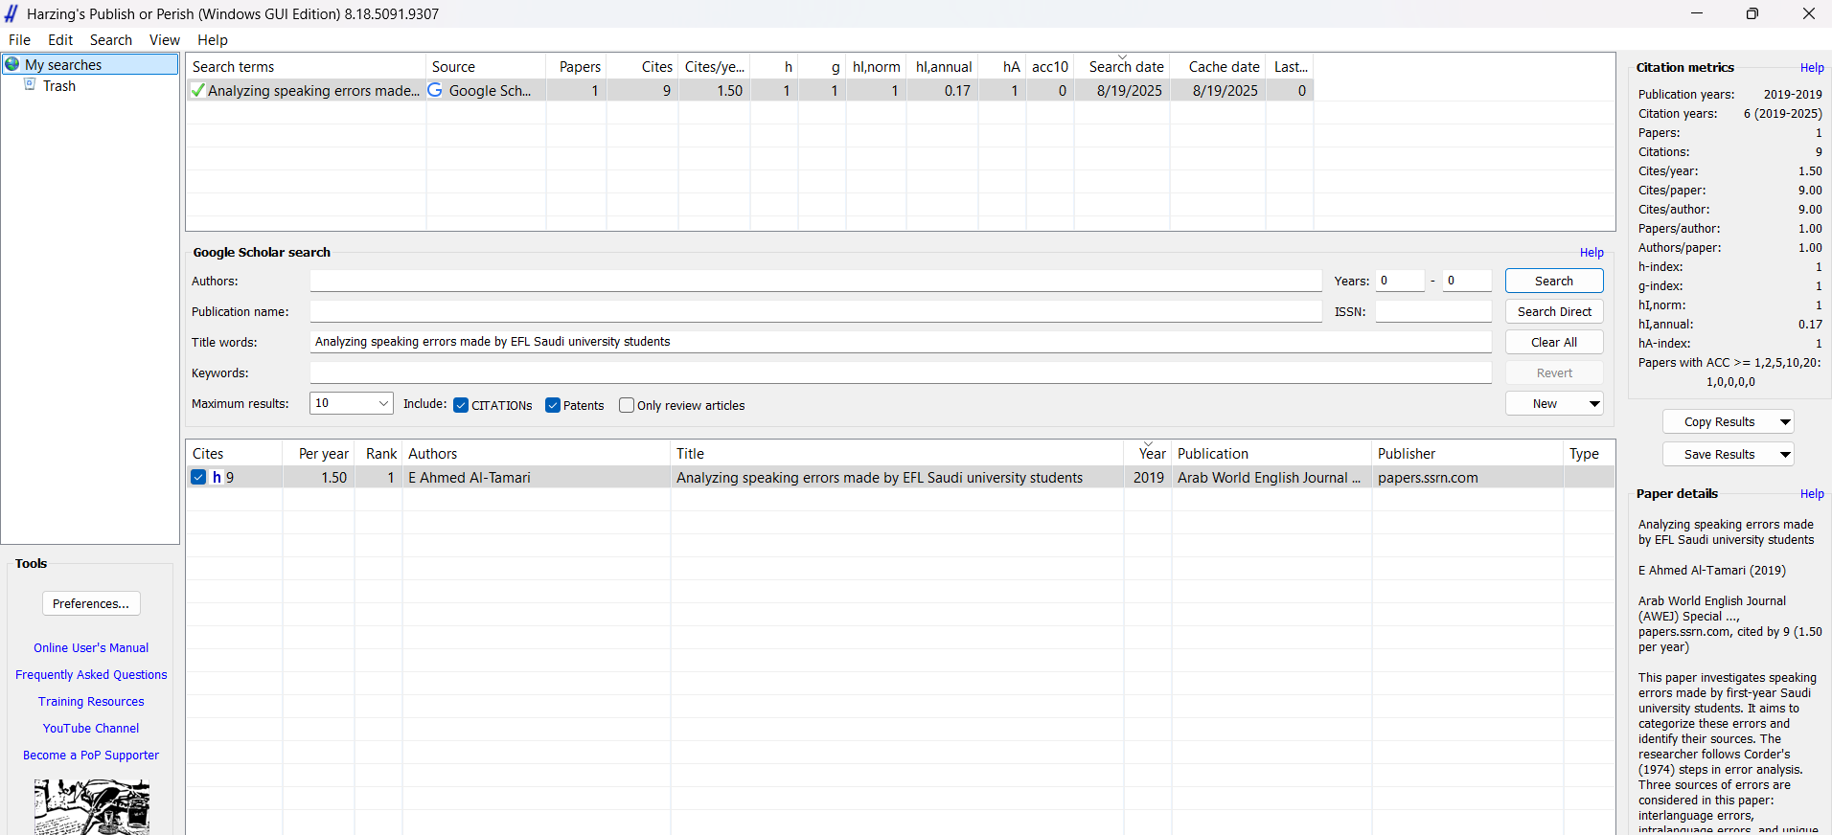Toggle the CITATIONs include checkbox
This screenshot has width=1832, height=835.
[x=461, y=405]
